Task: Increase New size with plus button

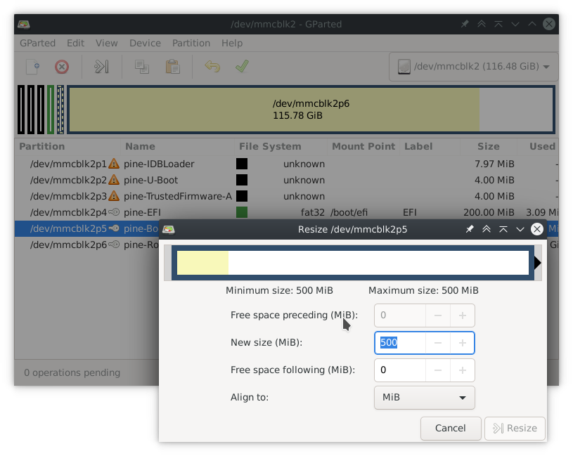Action: [x=462, y=343]
